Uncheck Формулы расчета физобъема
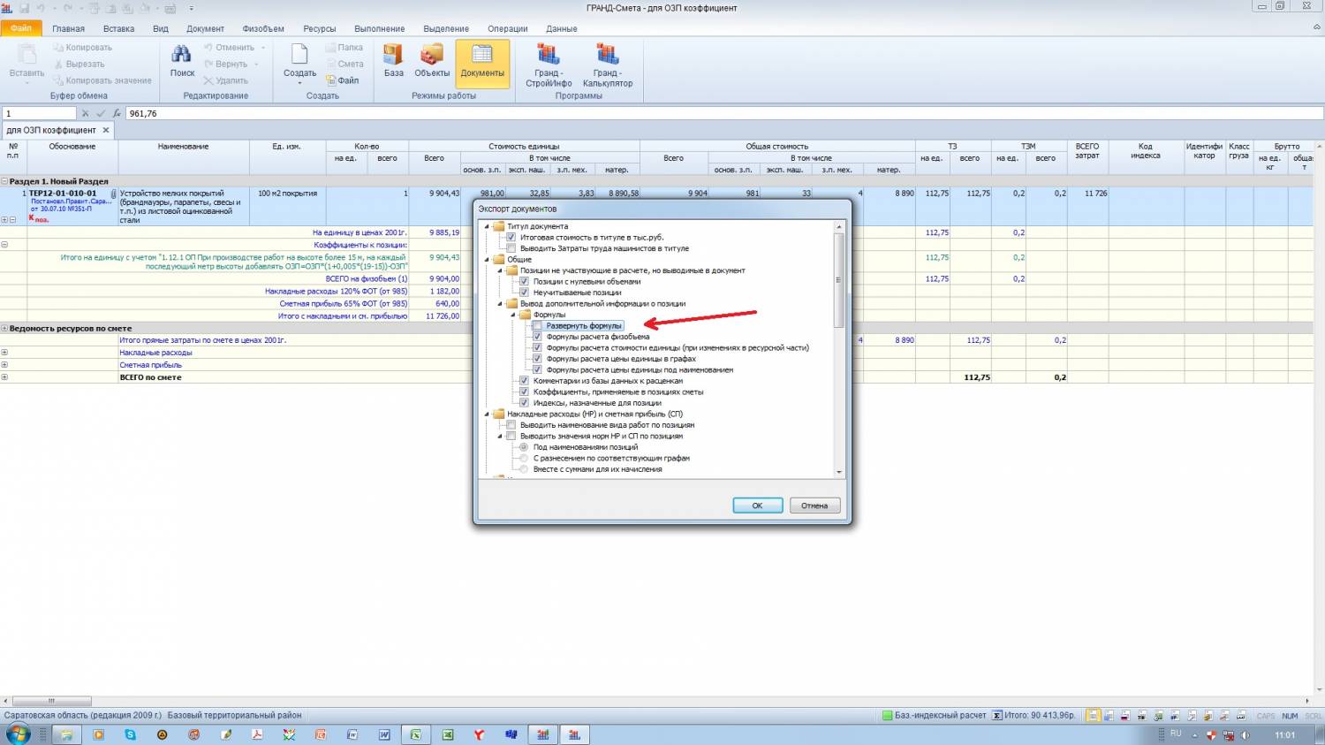Viewport: 1325px width, 745px height. coord(537,337)
